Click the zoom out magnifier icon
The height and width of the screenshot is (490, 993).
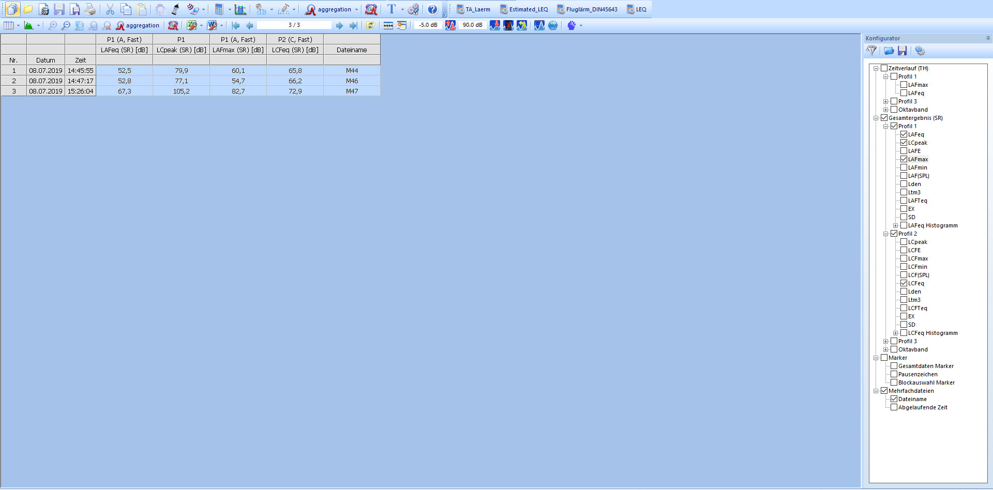66,25
